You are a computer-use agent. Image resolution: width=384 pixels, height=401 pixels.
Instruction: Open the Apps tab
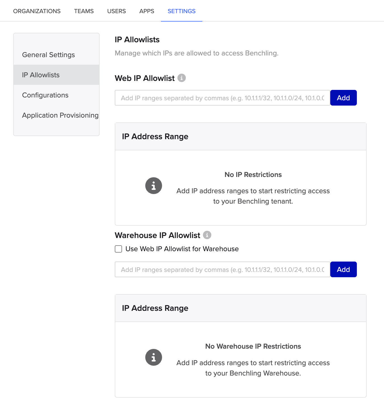coord(146,11)
